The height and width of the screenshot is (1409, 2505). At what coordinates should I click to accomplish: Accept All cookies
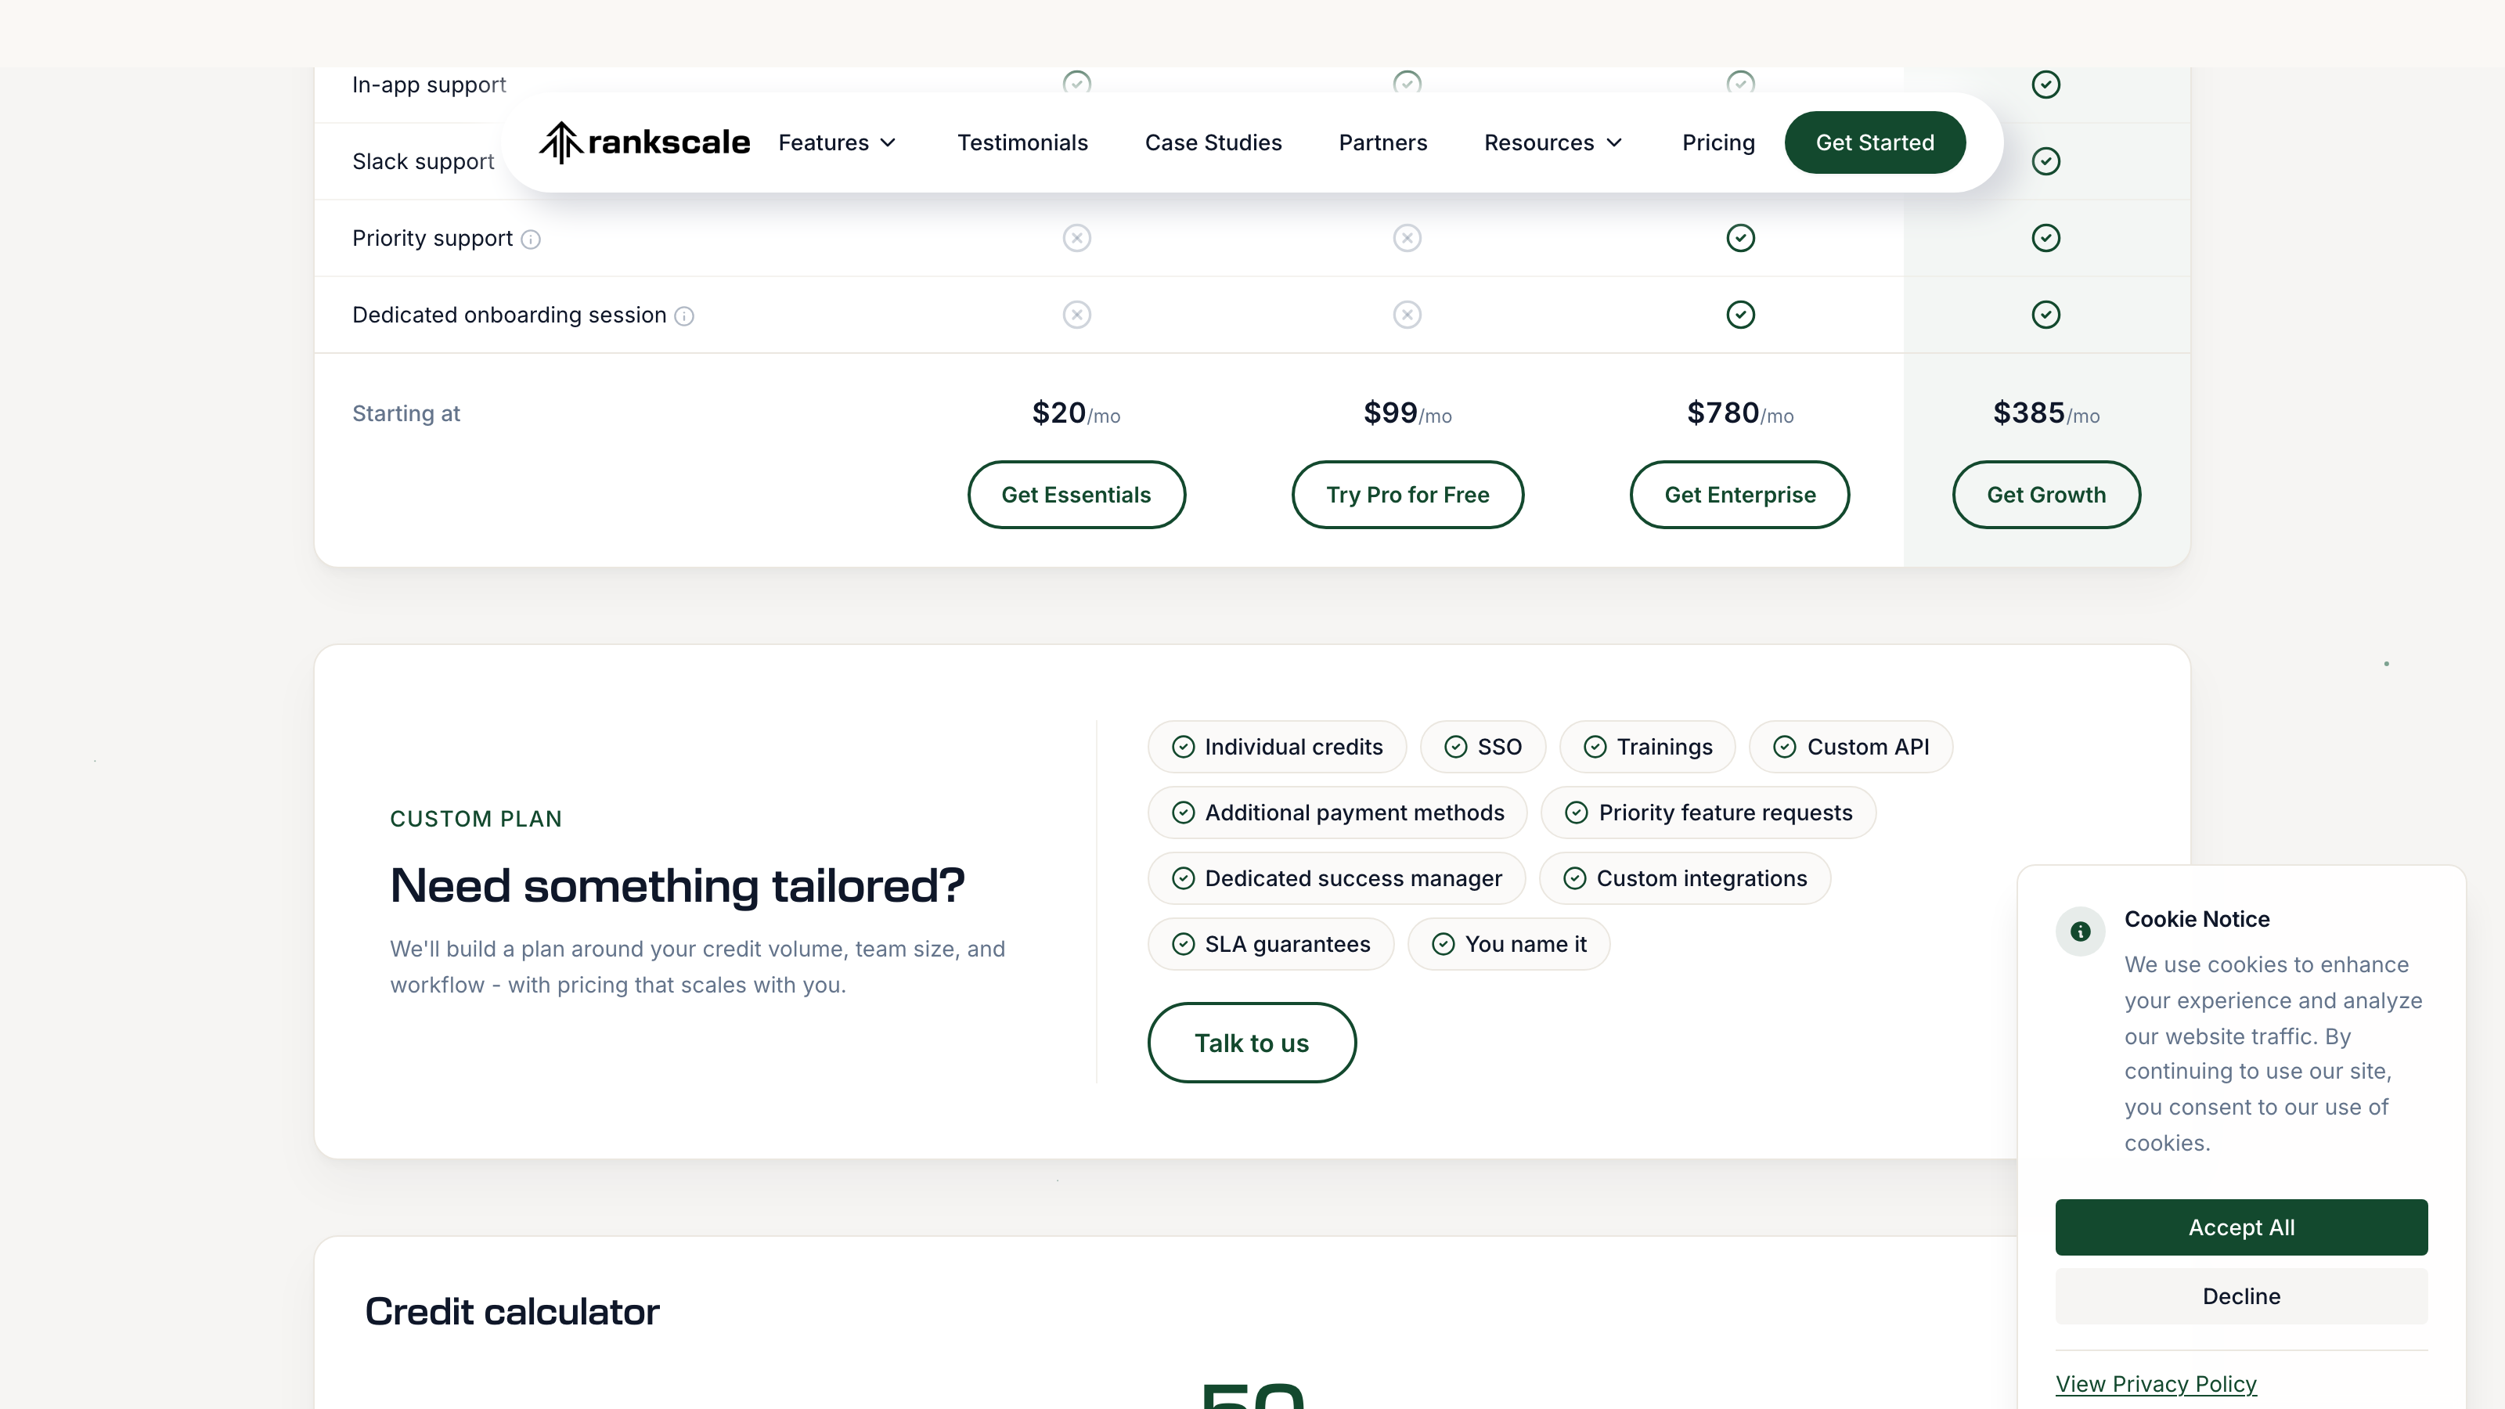click(2241, 1228)
